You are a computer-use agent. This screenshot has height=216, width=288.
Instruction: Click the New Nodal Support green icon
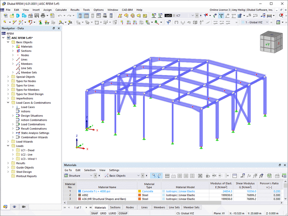pos(40,22)
